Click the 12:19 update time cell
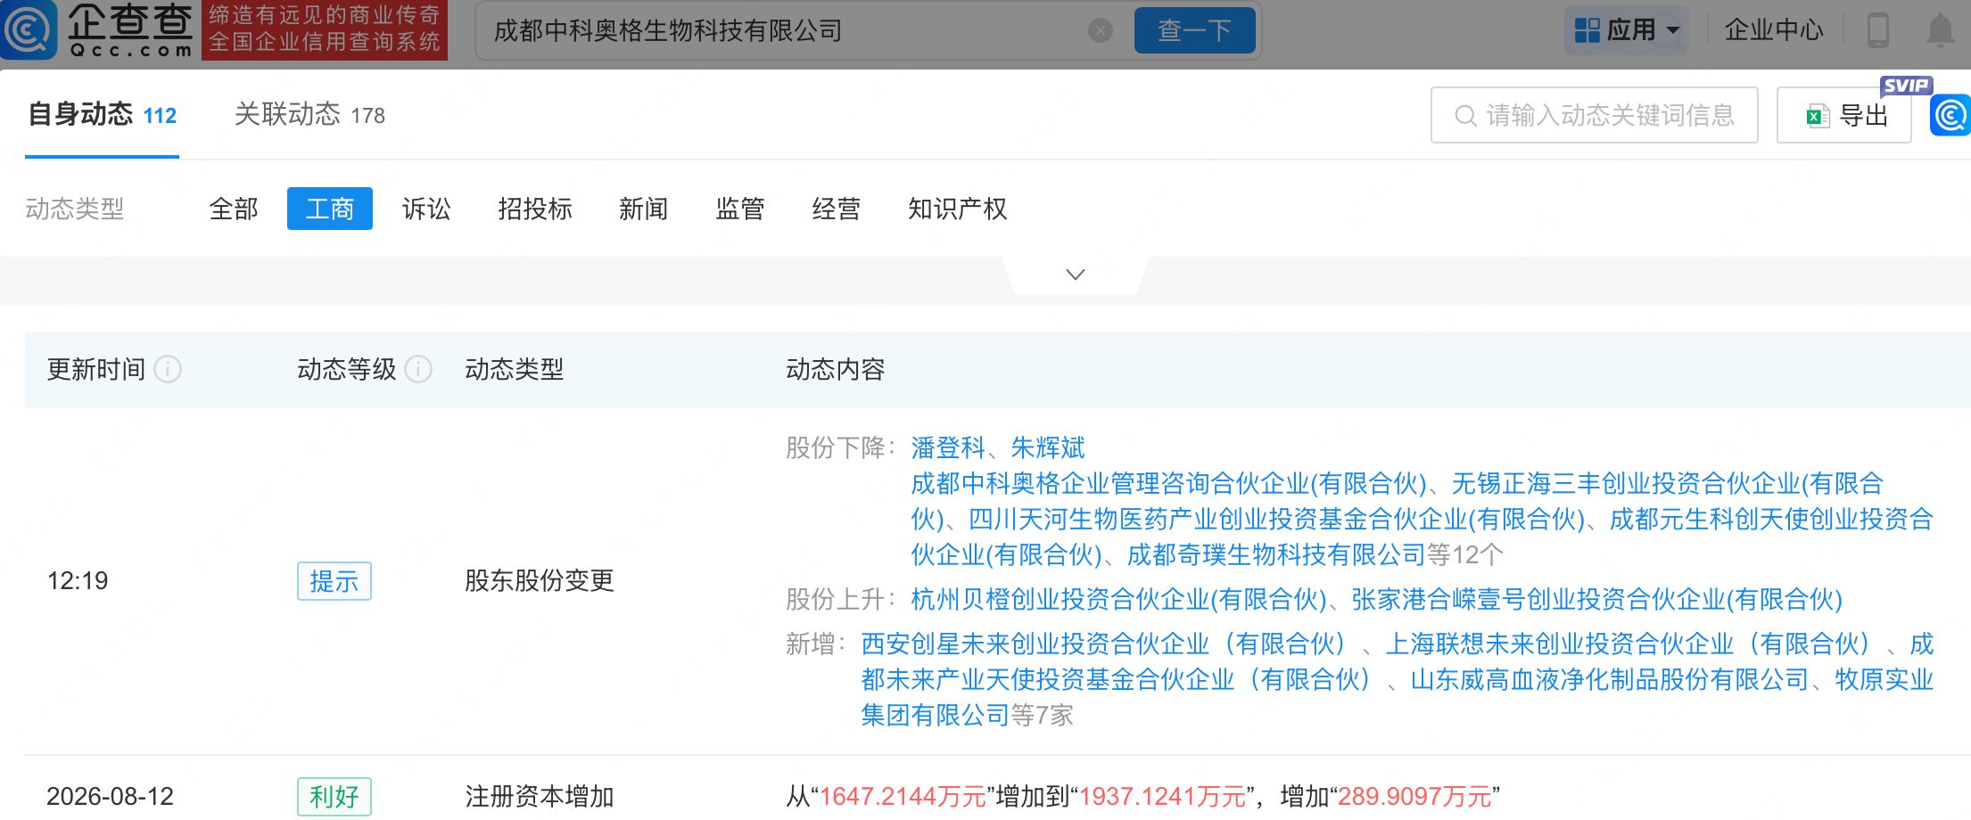Viewport: 1971px width, 820px height. [x=78, y=581]
